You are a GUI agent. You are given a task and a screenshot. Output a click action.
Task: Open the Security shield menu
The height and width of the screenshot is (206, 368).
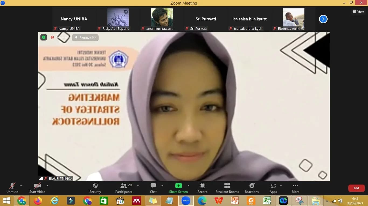coord(95,188)
